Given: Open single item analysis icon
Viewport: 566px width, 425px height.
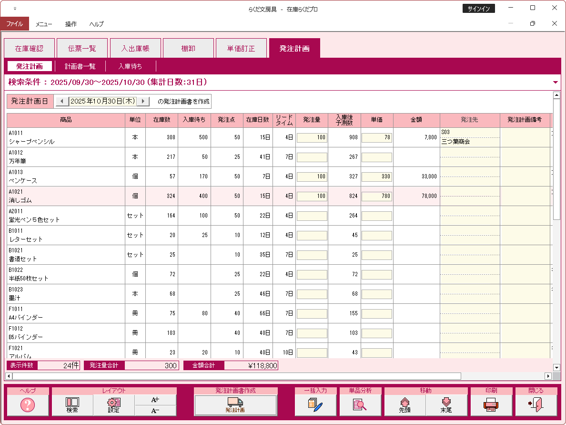Looking at the screenshot, I should (x=360, y=405).
